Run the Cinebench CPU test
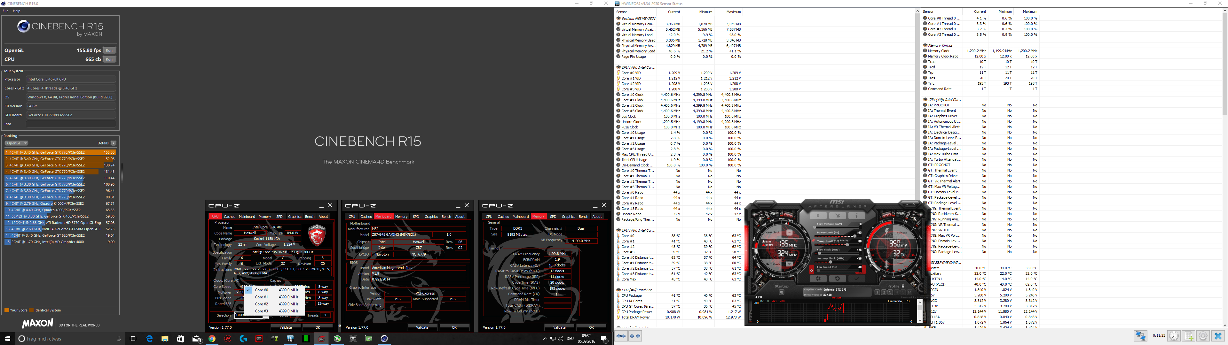Viewport: 1228px width, 345px height. click(109, 59)
